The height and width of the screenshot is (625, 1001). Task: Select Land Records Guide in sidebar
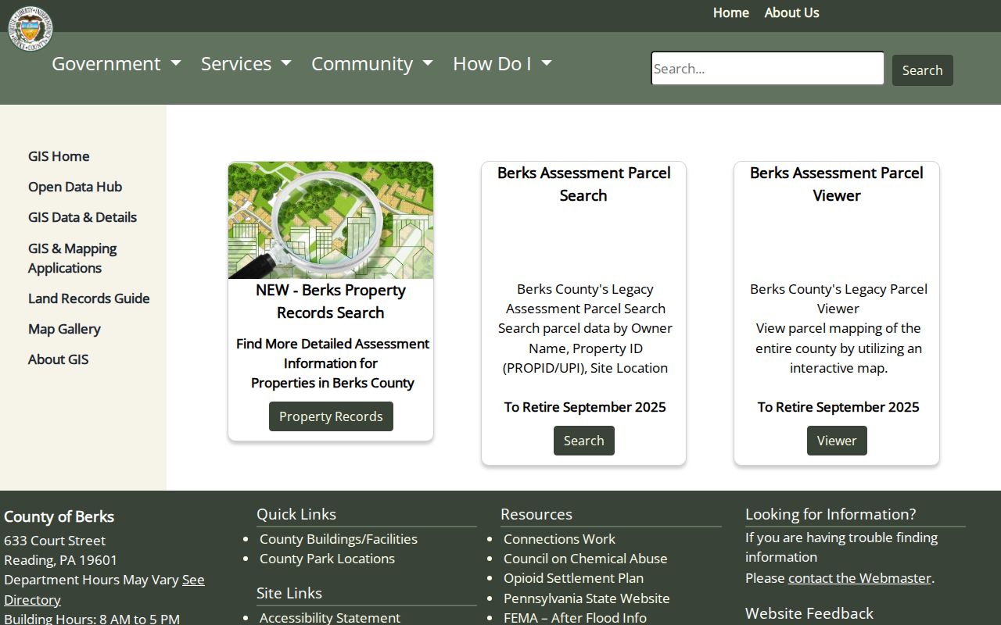(x=88, y=298)
